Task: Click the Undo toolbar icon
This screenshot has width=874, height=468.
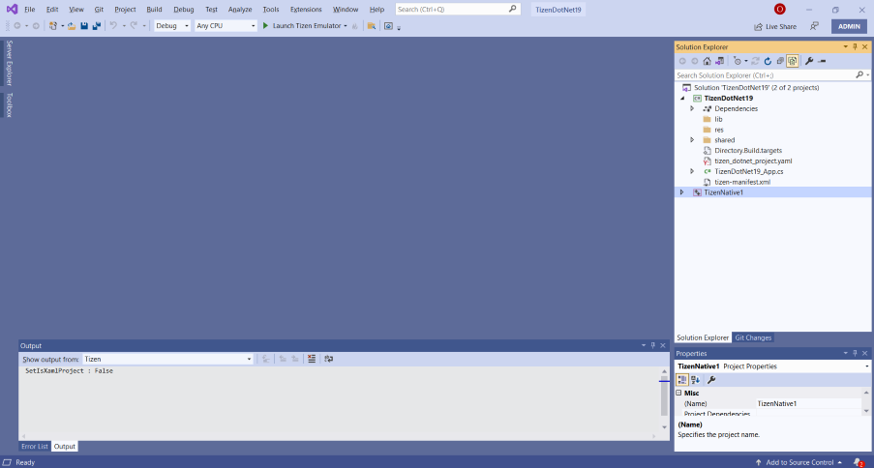Action: pos(113,26)
